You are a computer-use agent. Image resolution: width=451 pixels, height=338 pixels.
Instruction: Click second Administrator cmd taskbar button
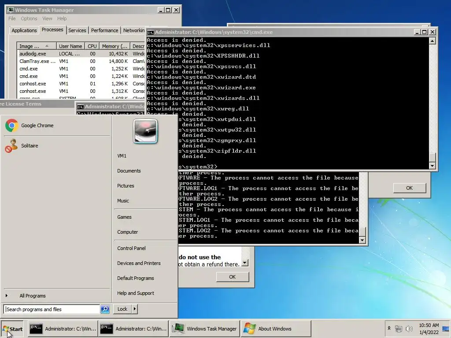[x=133, y=329]
